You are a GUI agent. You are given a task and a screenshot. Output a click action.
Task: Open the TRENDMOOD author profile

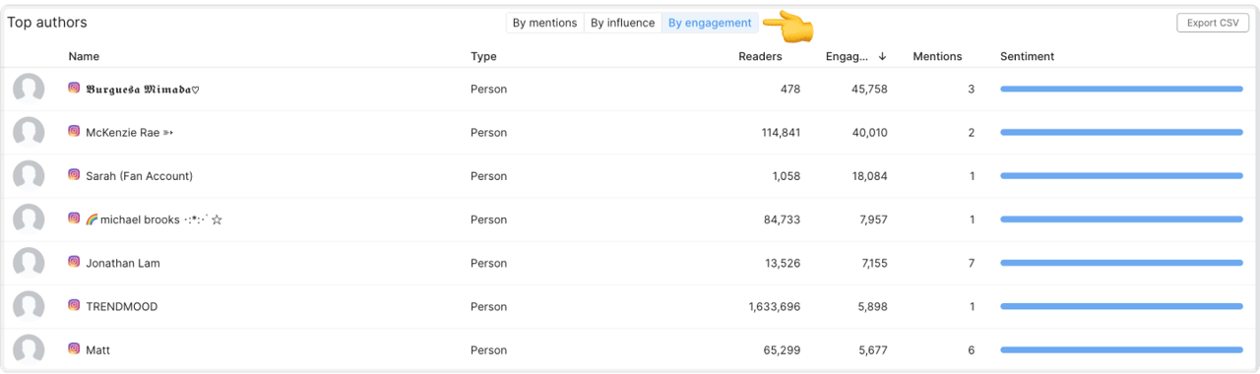point(121,306)
